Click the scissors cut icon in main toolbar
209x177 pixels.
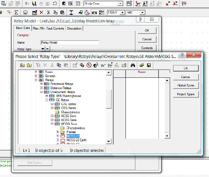point(48,13)
